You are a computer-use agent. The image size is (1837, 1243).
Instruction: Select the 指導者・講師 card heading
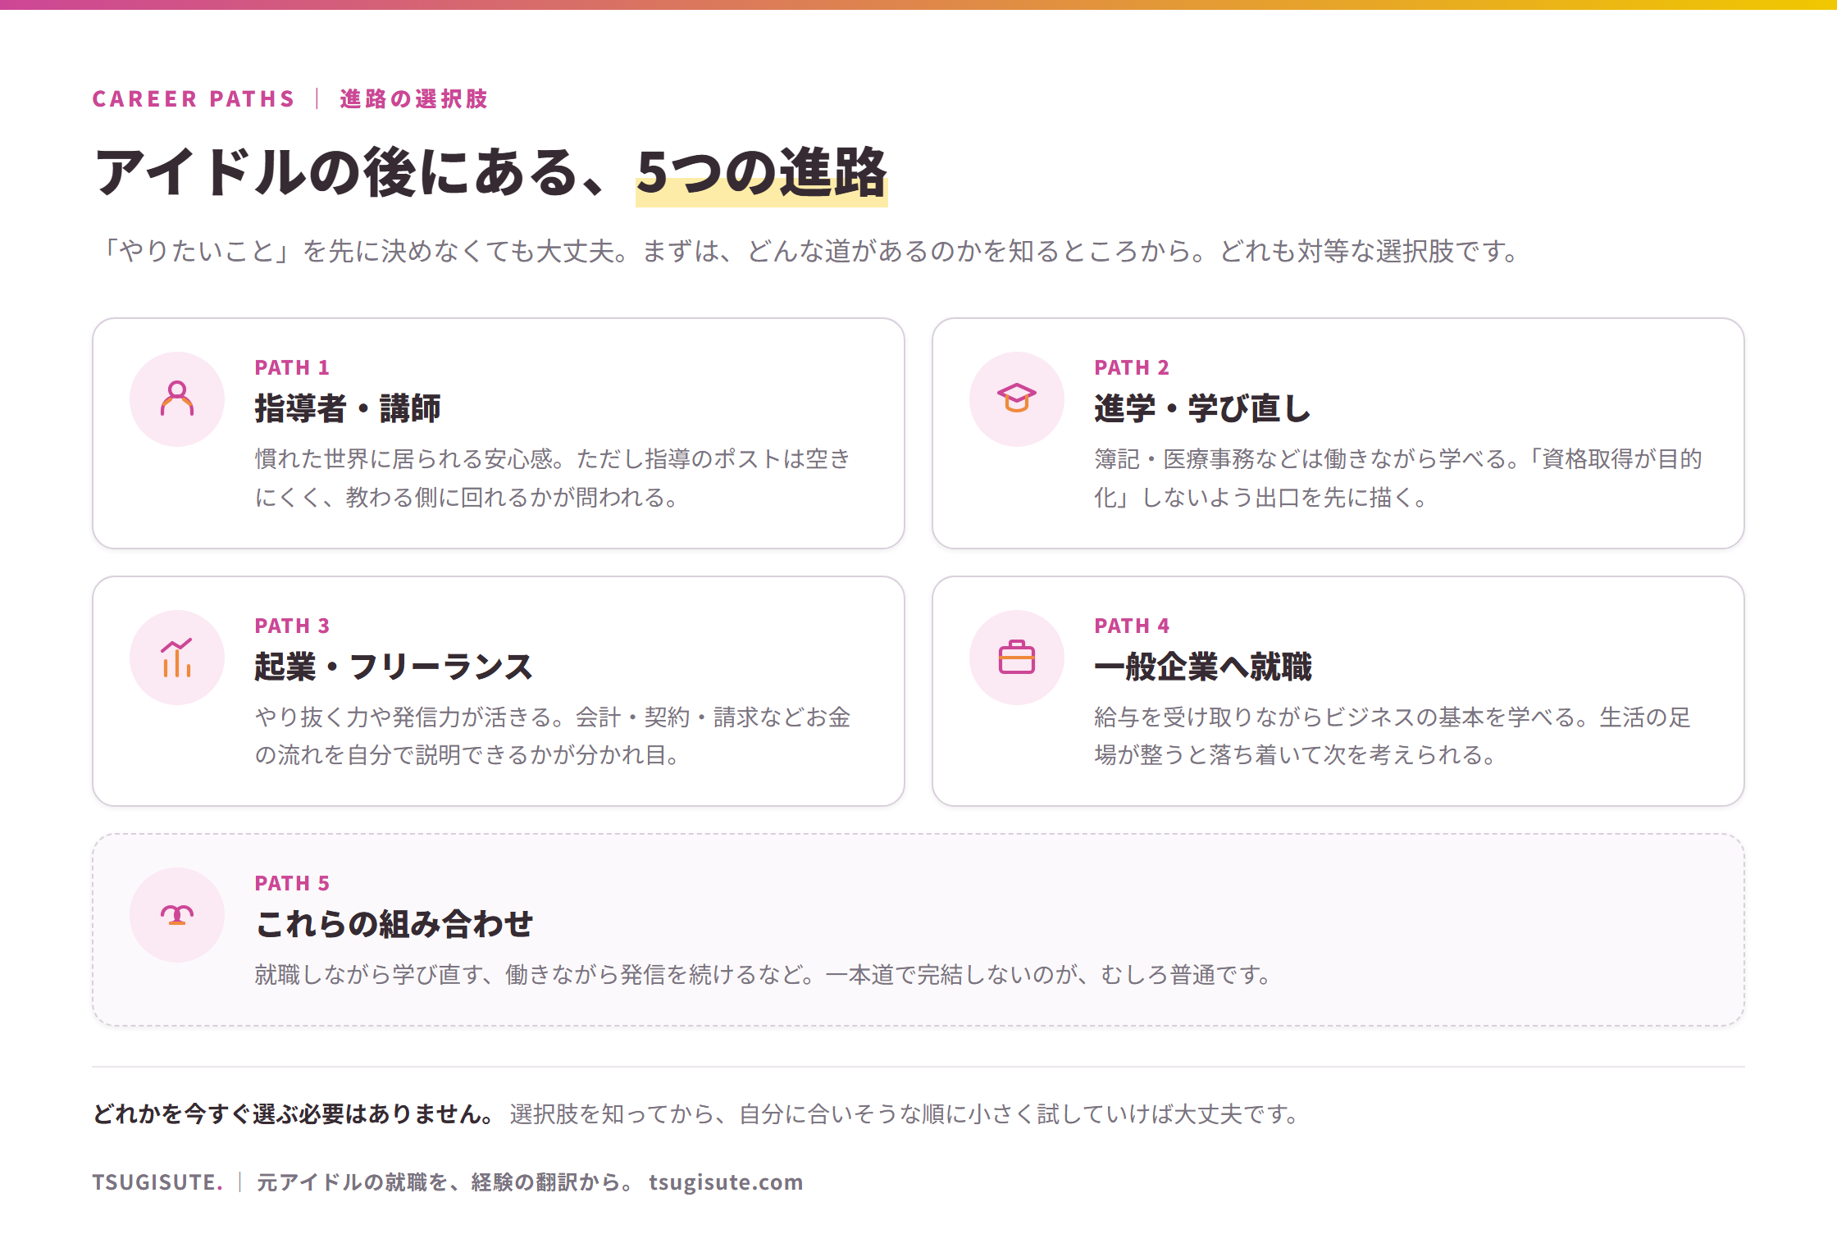click(348, 408)
